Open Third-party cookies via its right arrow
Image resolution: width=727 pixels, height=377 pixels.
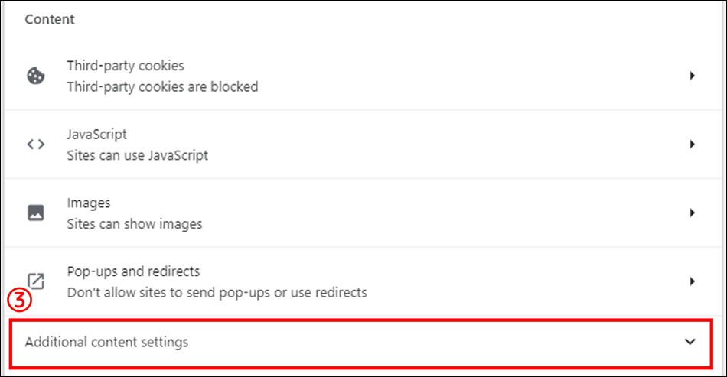692,76
